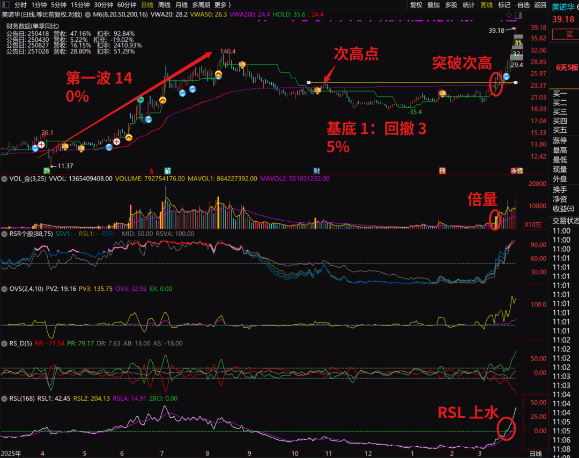Image resolution: width=579 pixels, height=458 pixels.
Task: Expand the 更多 periods menu
Action: (222, 5)
